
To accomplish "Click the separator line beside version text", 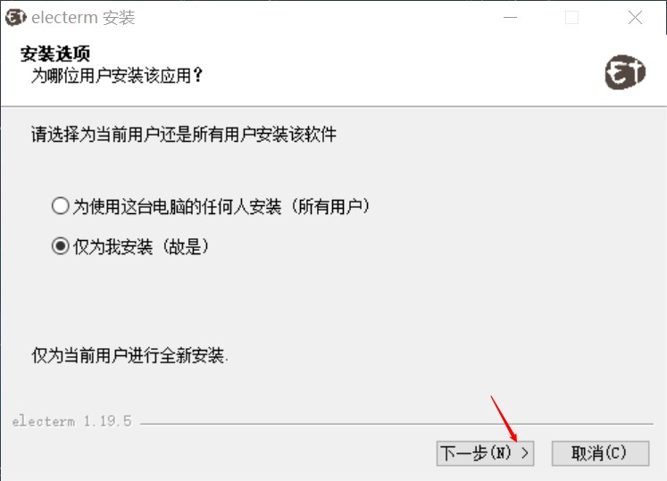I will pos(396,424).
